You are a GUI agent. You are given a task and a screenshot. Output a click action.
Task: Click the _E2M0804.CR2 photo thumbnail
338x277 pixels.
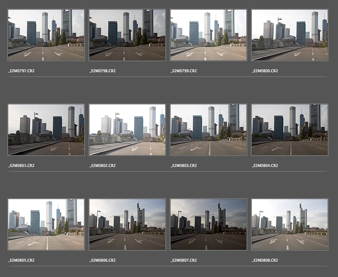pyautogui.click(x=290, y=130)
